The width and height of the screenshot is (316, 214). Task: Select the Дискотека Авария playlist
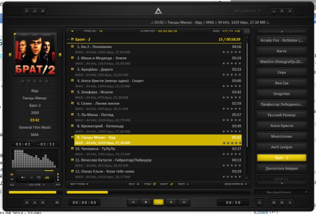pos(281,169)
